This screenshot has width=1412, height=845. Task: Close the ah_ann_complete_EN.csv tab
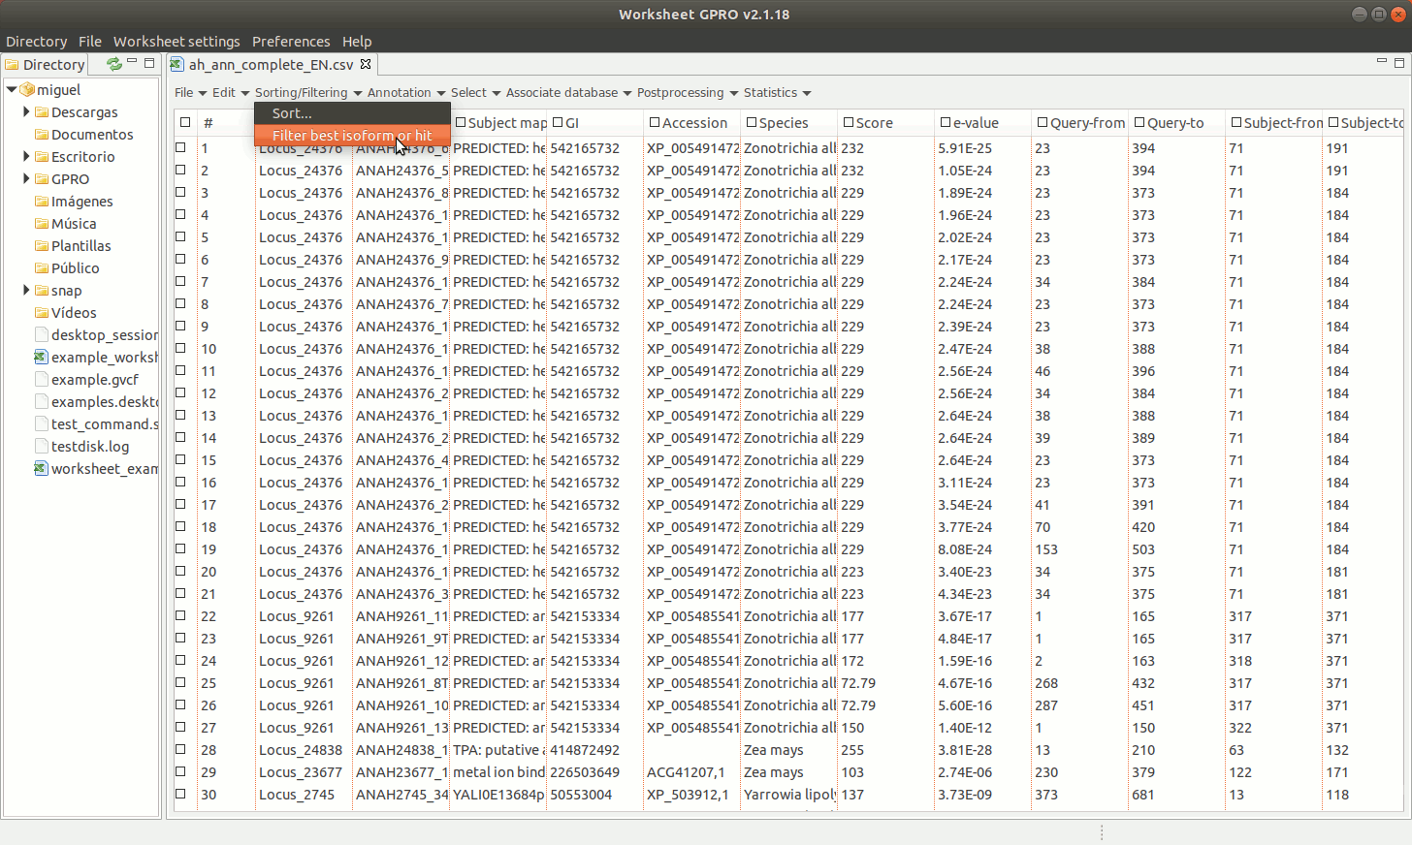tap(366, 64)
